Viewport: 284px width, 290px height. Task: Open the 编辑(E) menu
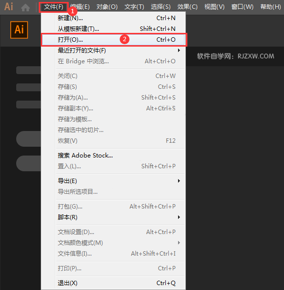click(80, 7)
